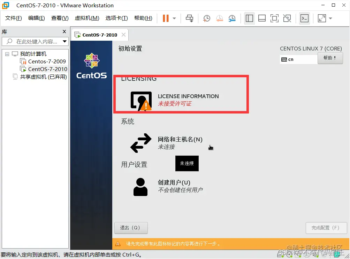The image size is (350, 259).
Task: Toggle thumbnail bar view icon
Action: click(262, 18)
